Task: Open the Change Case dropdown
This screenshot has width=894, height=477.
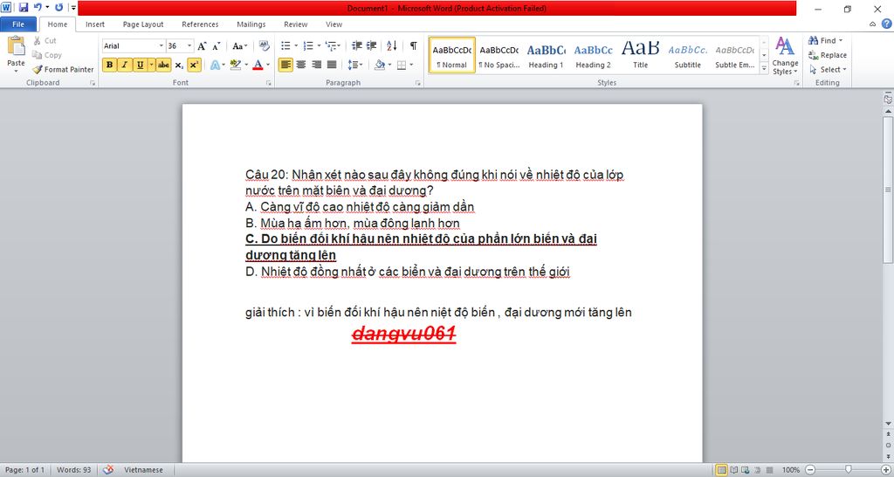Action: (x=239, y=46)
